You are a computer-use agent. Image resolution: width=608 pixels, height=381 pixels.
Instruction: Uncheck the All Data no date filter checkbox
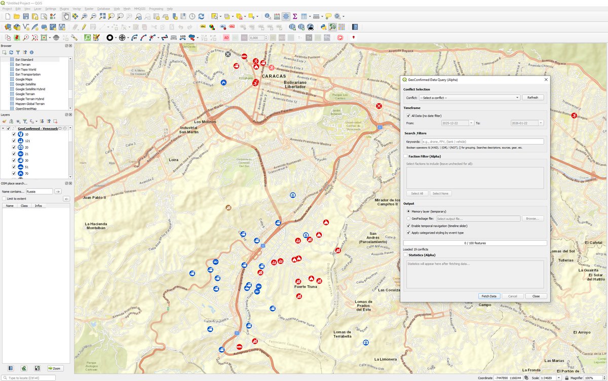(408, 116)
